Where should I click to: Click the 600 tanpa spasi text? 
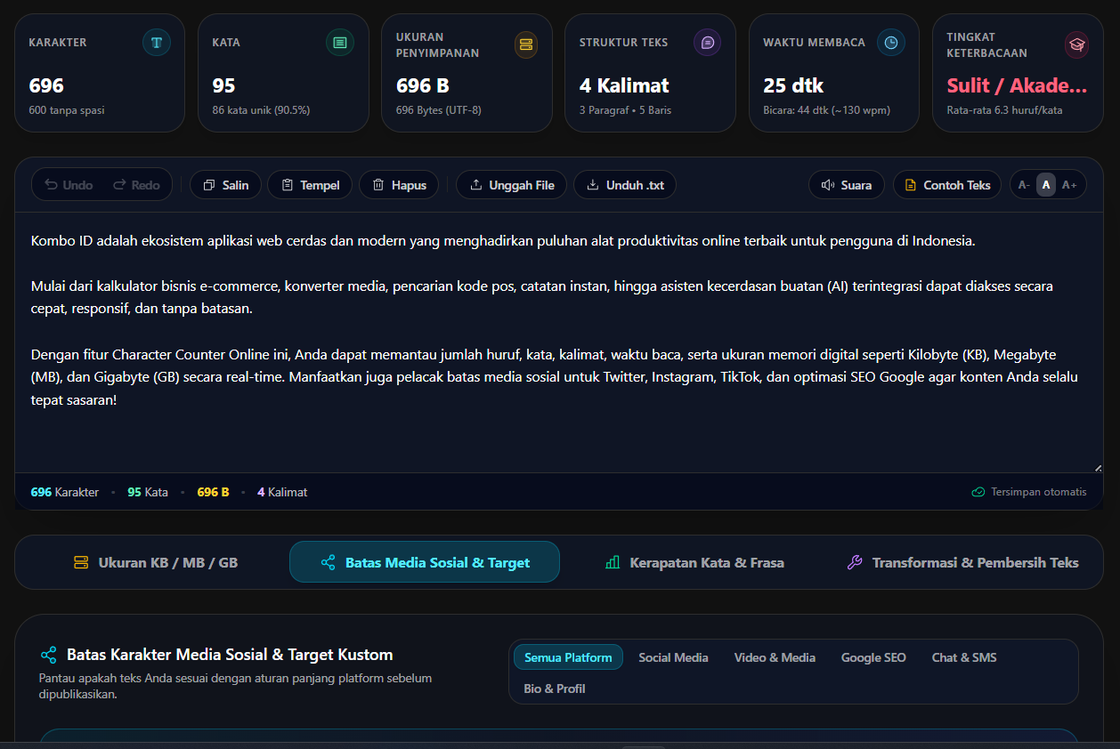click(x=67, y=110)
